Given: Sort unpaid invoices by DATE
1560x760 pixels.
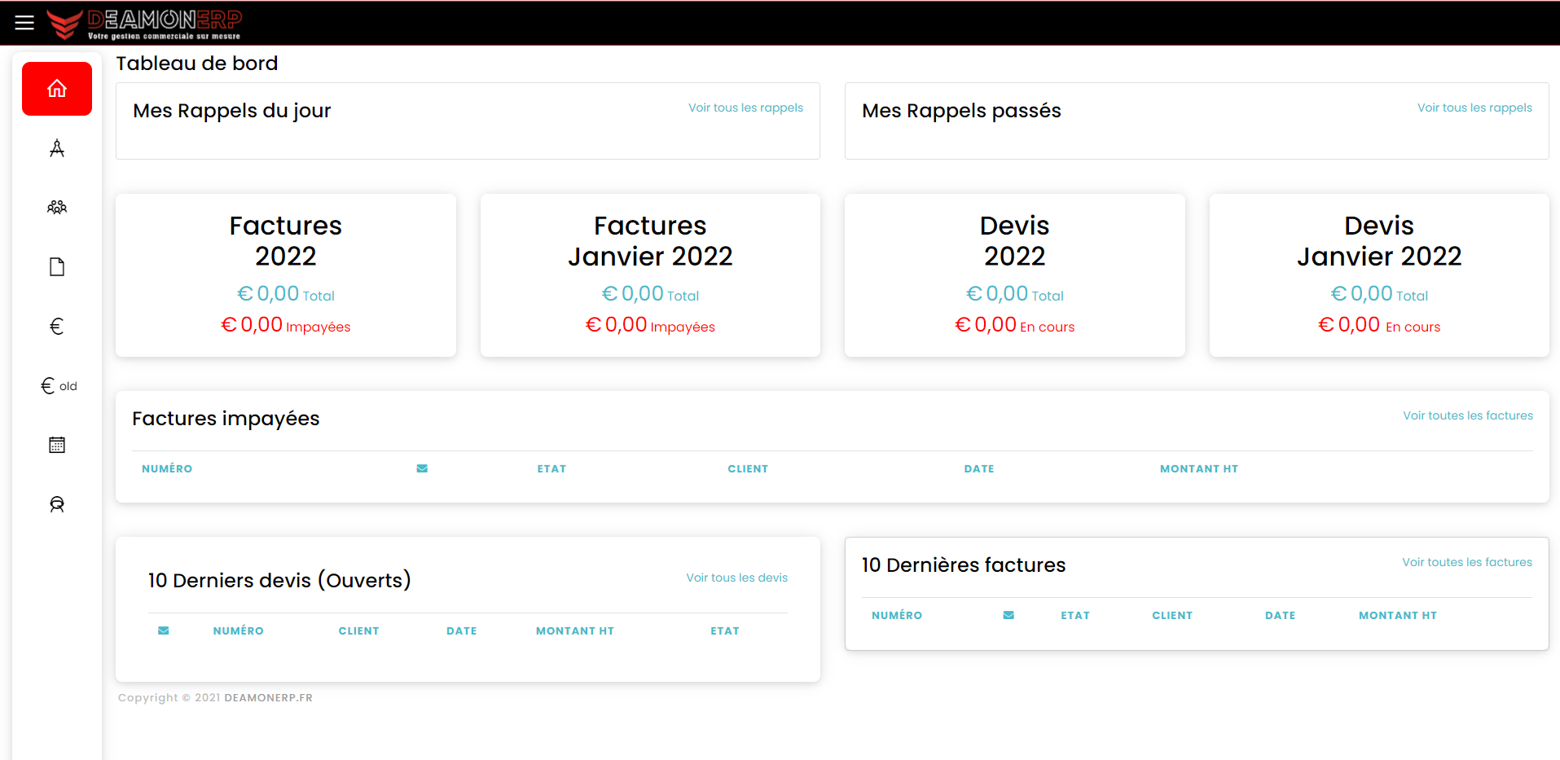Looking at the screenshot, I should 979,468.
